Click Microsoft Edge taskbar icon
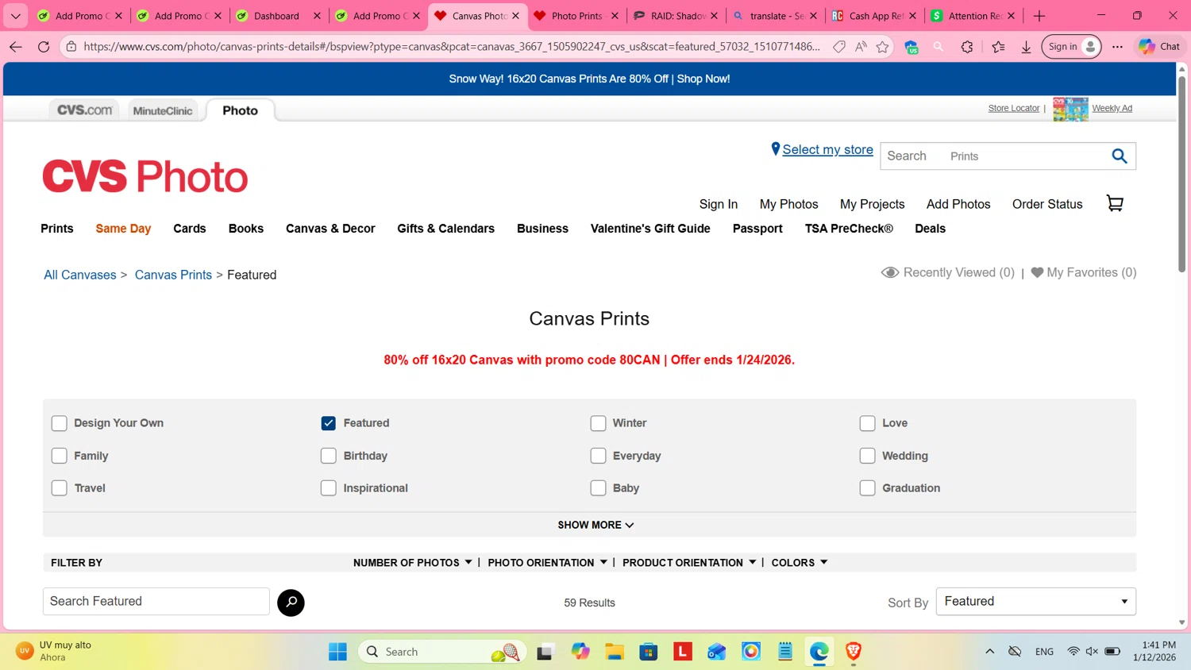This screenshot has width=1191, height=670. [x=819, y=652]
